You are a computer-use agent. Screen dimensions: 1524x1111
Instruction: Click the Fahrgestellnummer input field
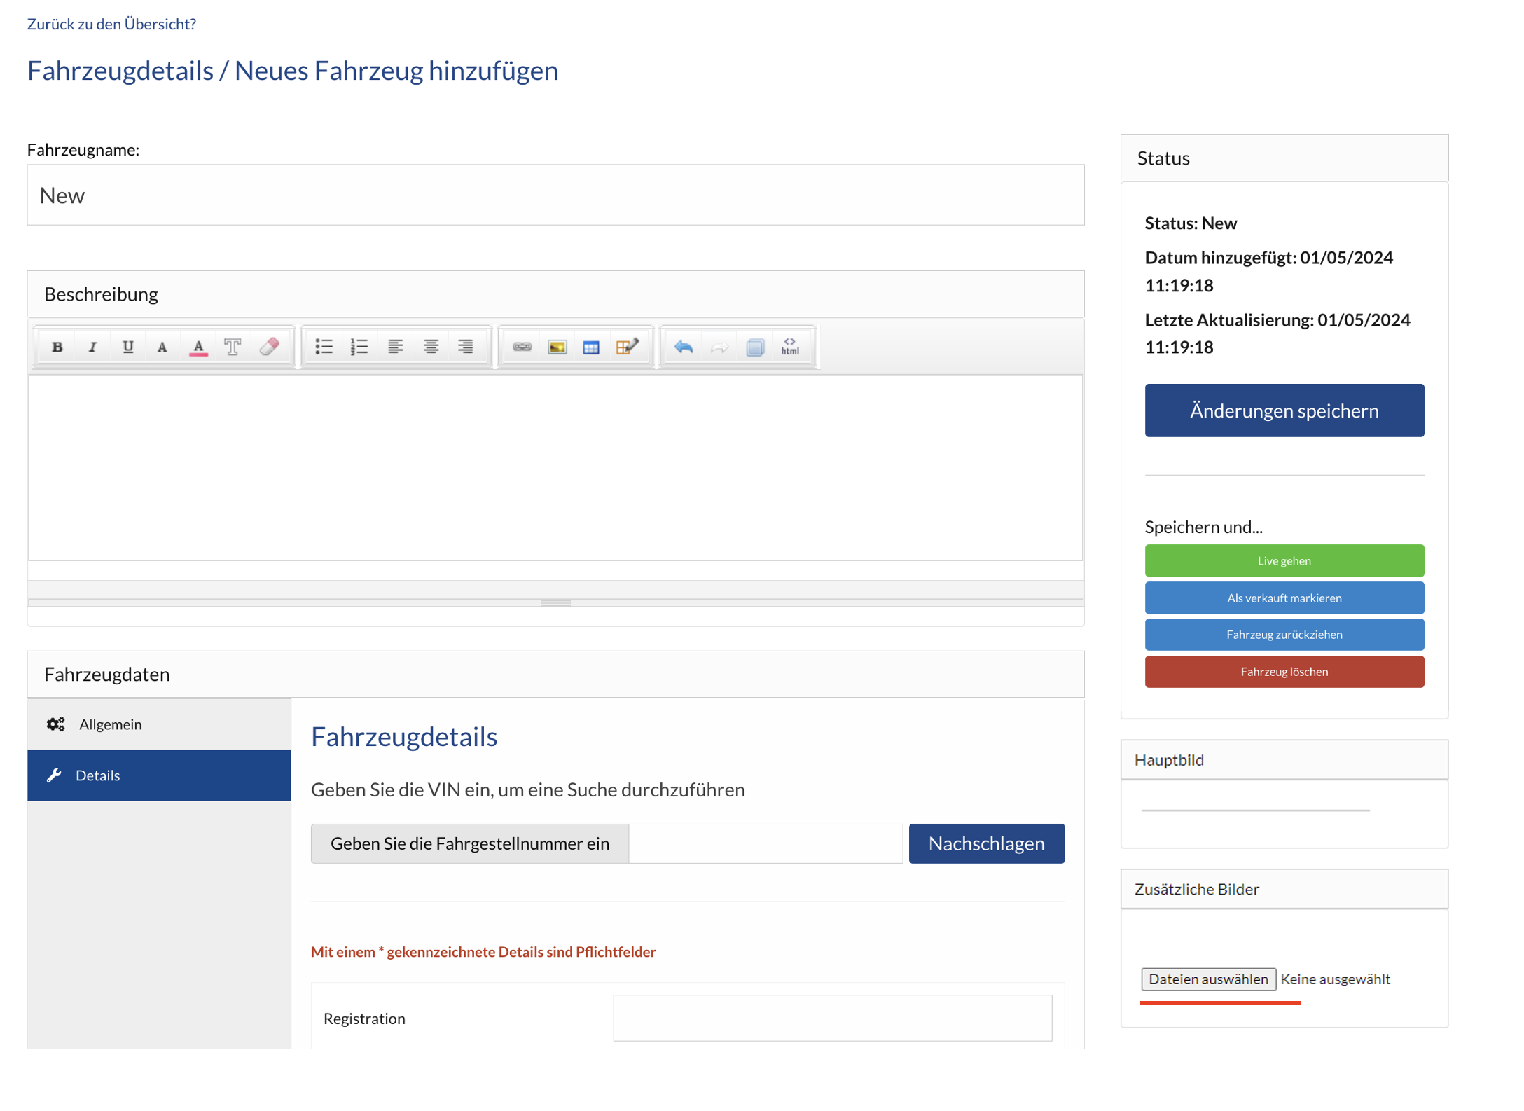coord(765,843)
